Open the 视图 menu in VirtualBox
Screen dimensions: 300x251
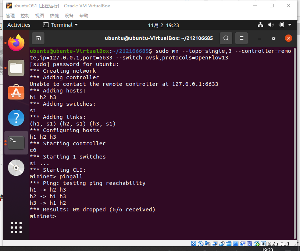[40, 15]
